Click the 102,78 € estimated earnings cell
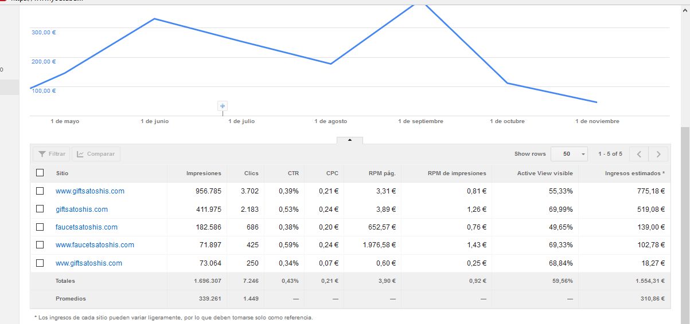Screen dimensions: 690x324 (x=650, y=245)
